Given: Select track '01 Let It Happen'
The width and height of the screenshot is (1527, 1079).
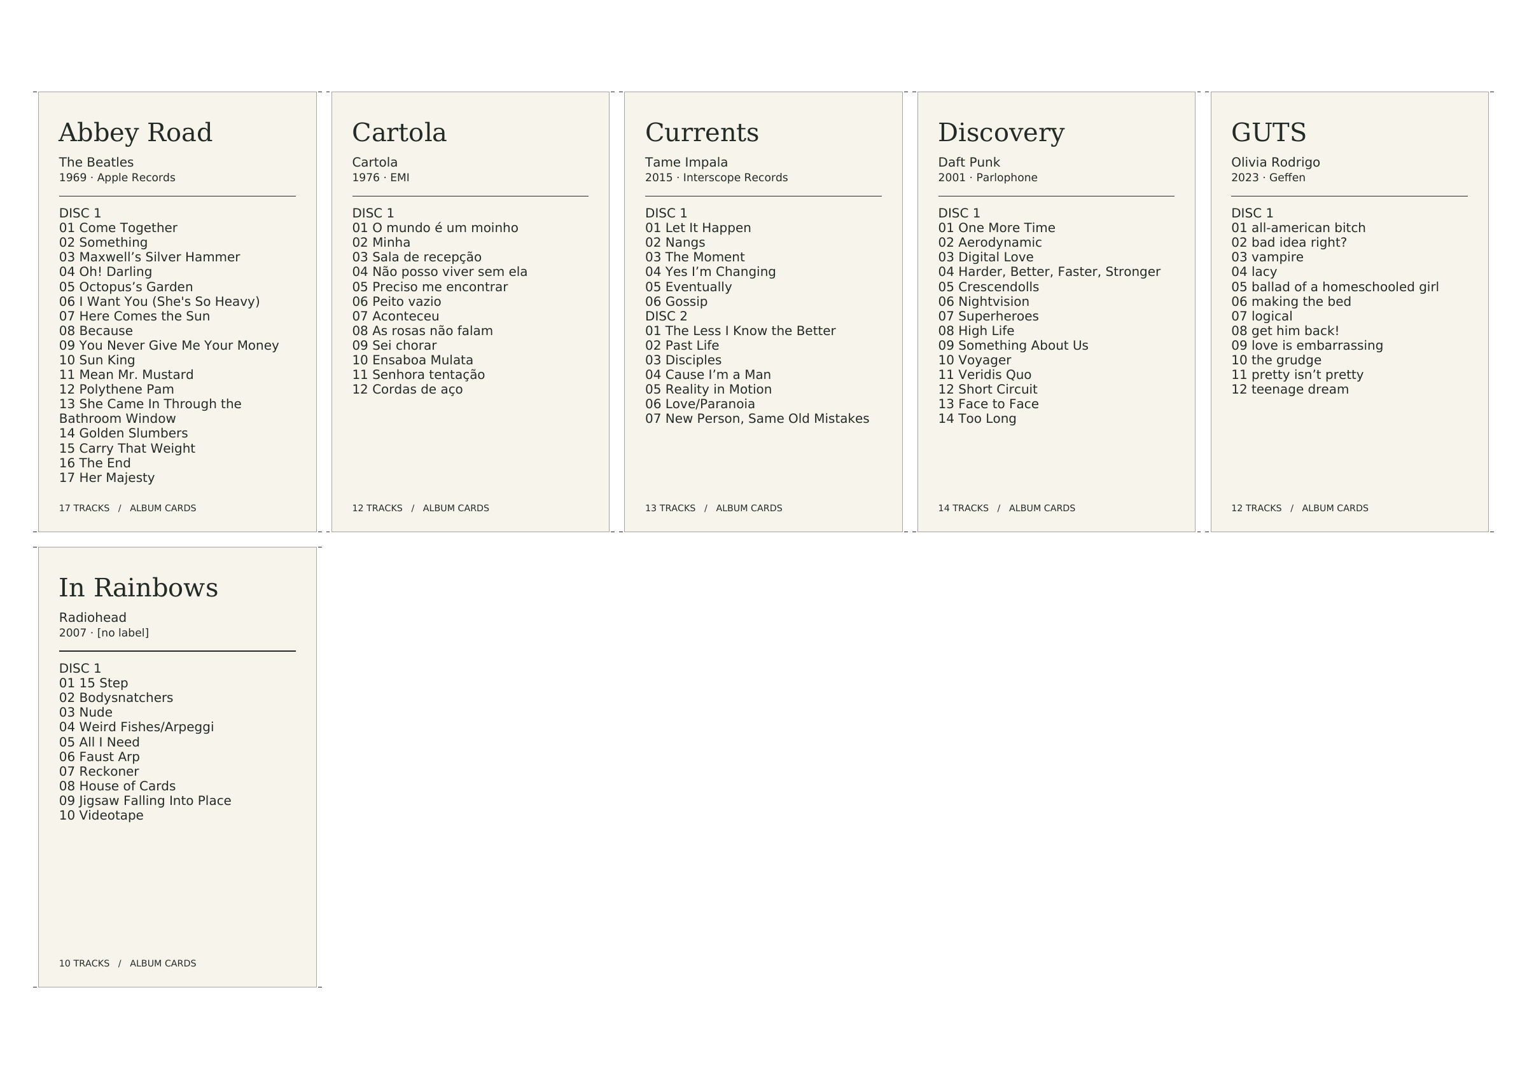Looking at the screenshot, I should (x=698, y=228).
